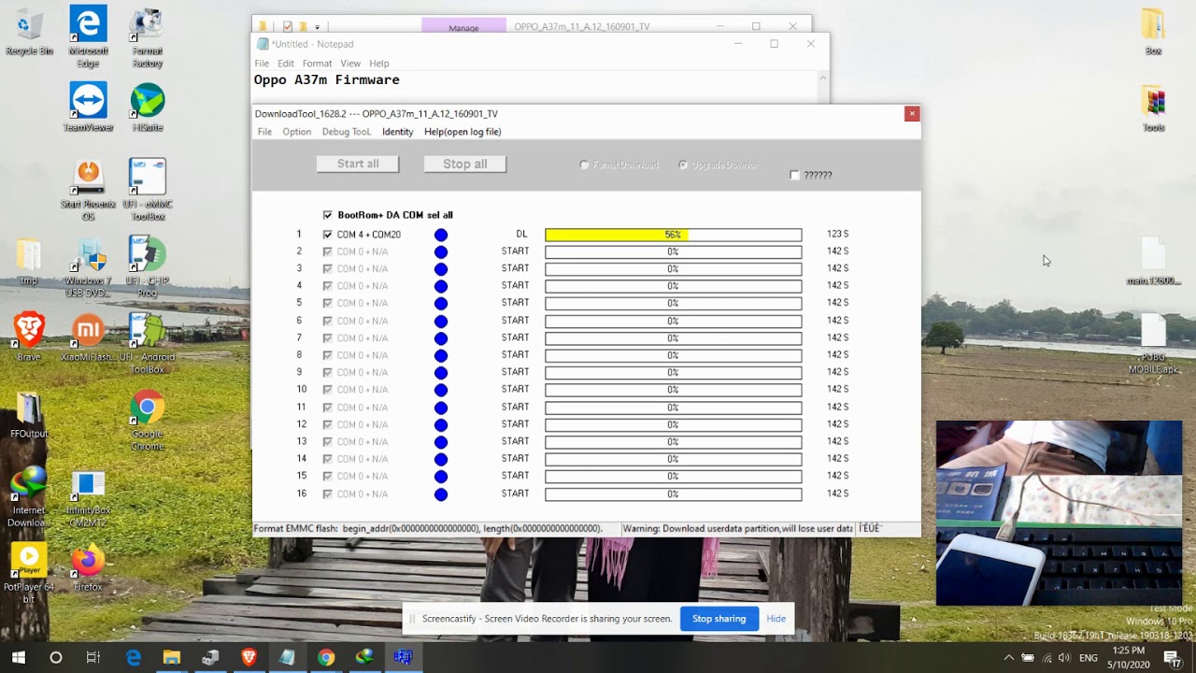Click row 1 progress bar at 56%
The width and height of the screenshot is (1196, 673).
click(x=673, y=235)
